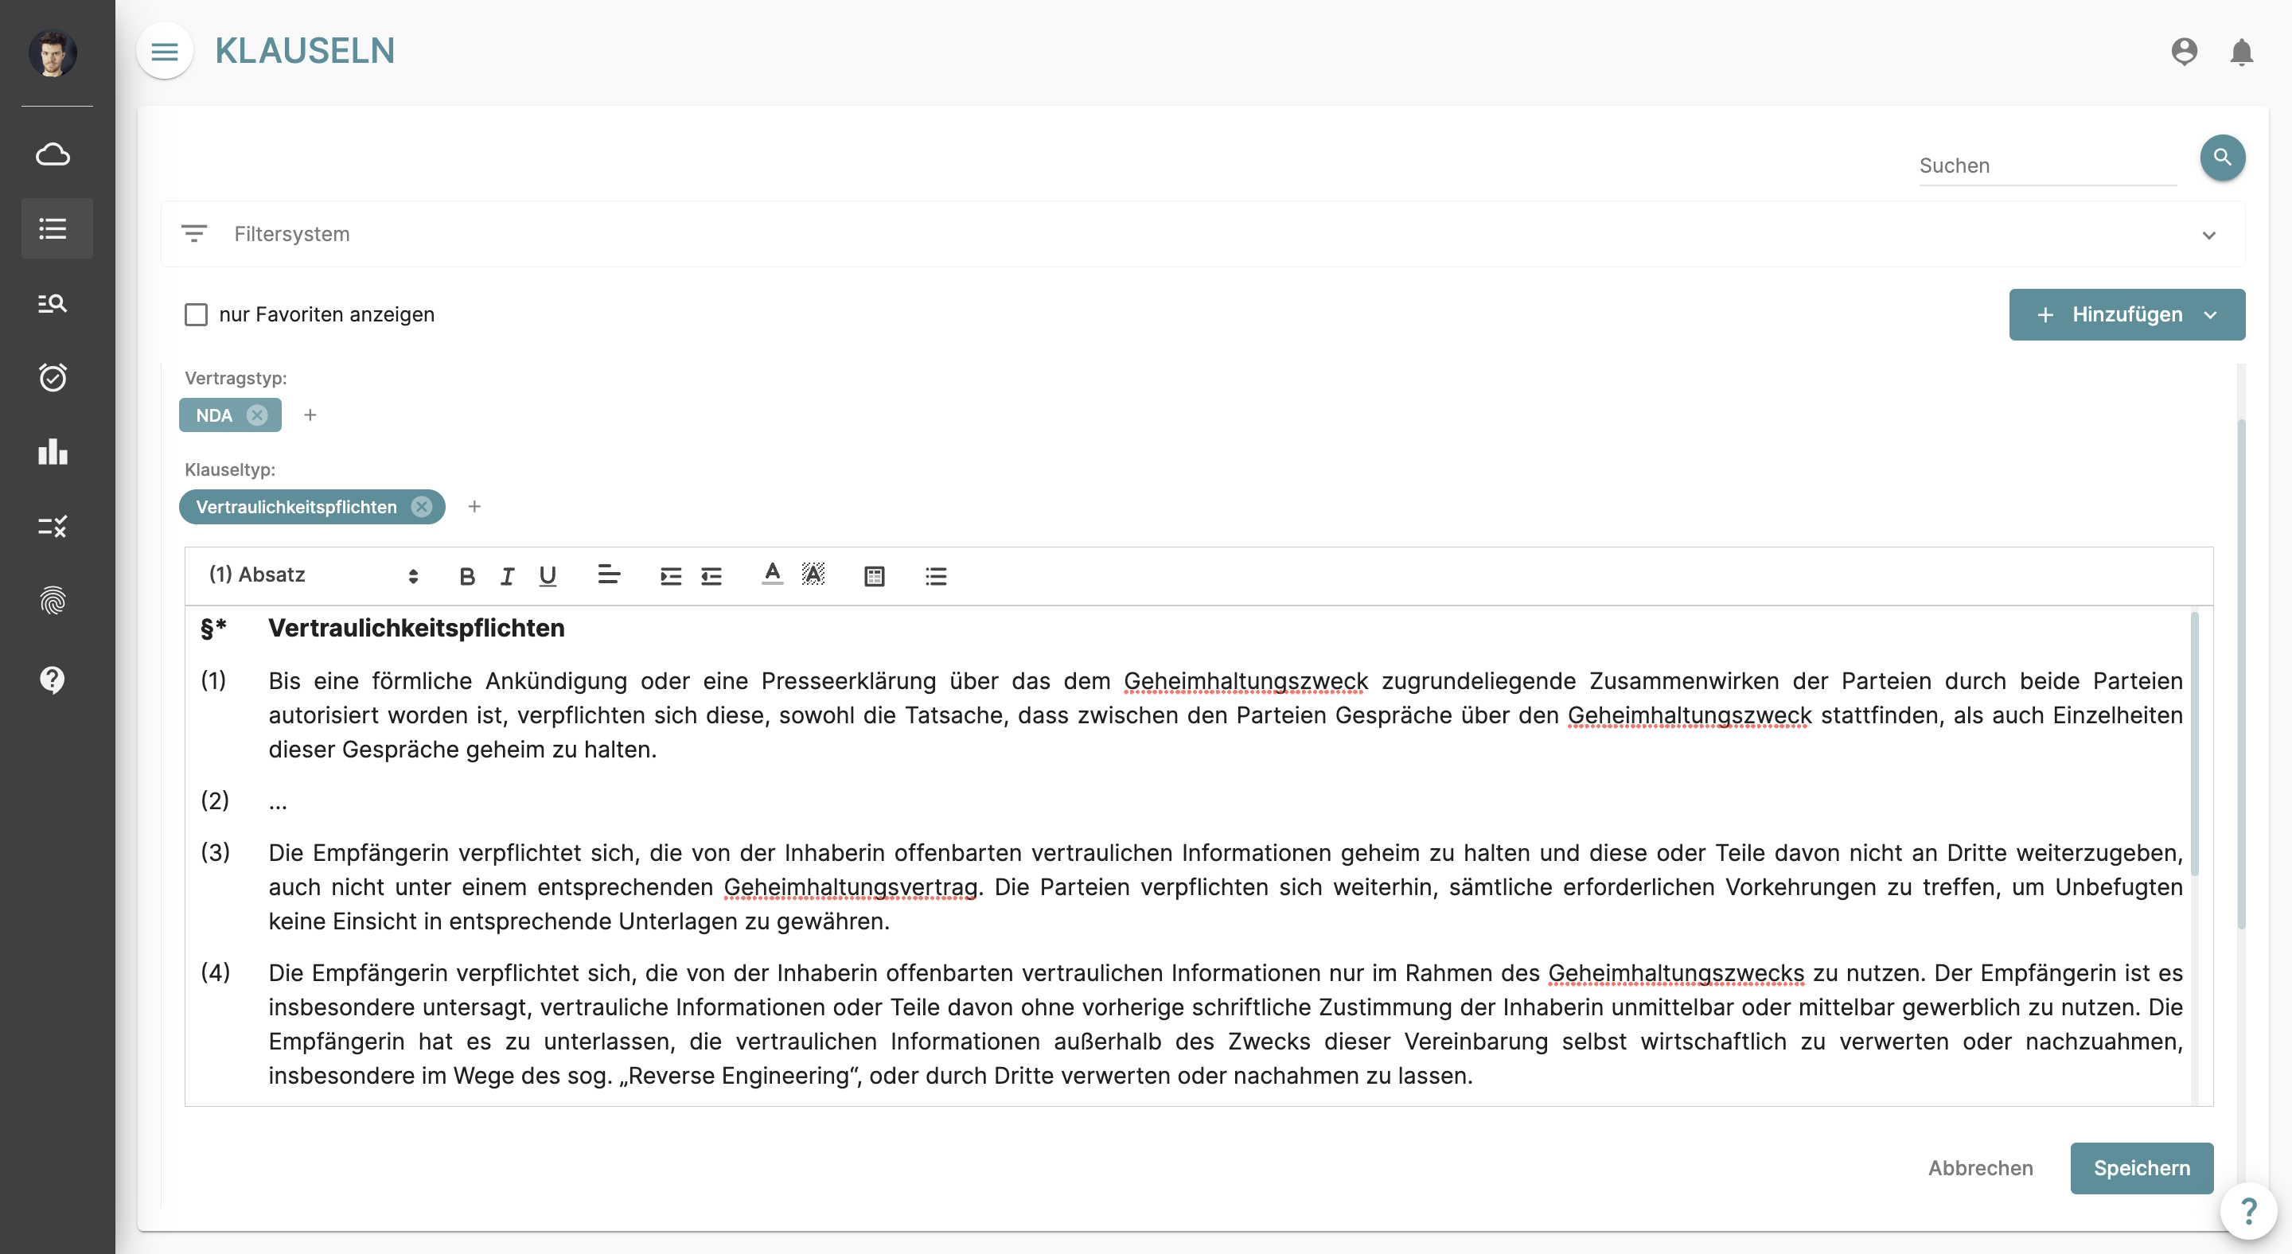Open the notifications bell
Image resolution: width=2292 pixels, height=1254 pixels.
point(2241,53)
